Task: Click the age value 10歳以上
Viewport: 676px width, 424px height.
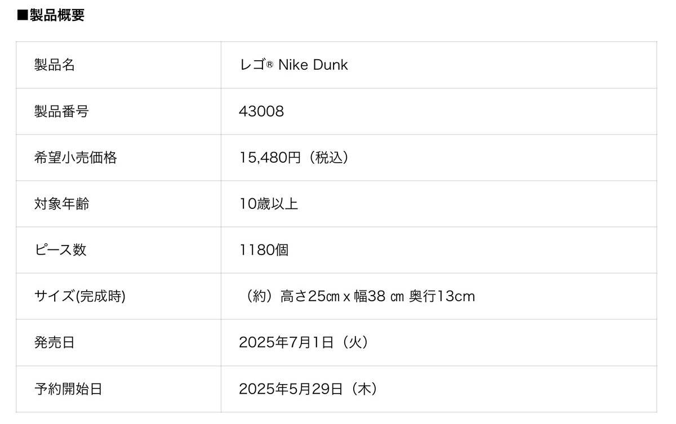Action: pos(268,204)
